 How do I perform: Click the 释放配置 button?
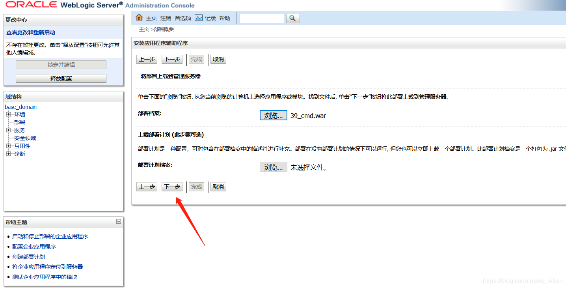(x=61, y=79)
